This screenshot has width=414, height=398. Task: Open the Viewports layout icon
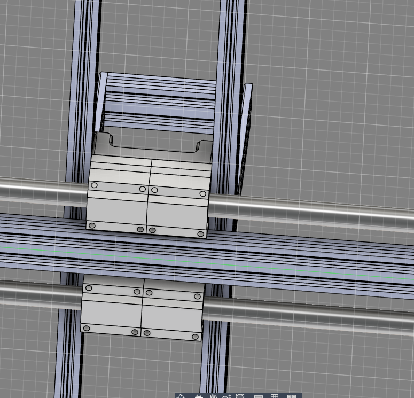(291, 396)
